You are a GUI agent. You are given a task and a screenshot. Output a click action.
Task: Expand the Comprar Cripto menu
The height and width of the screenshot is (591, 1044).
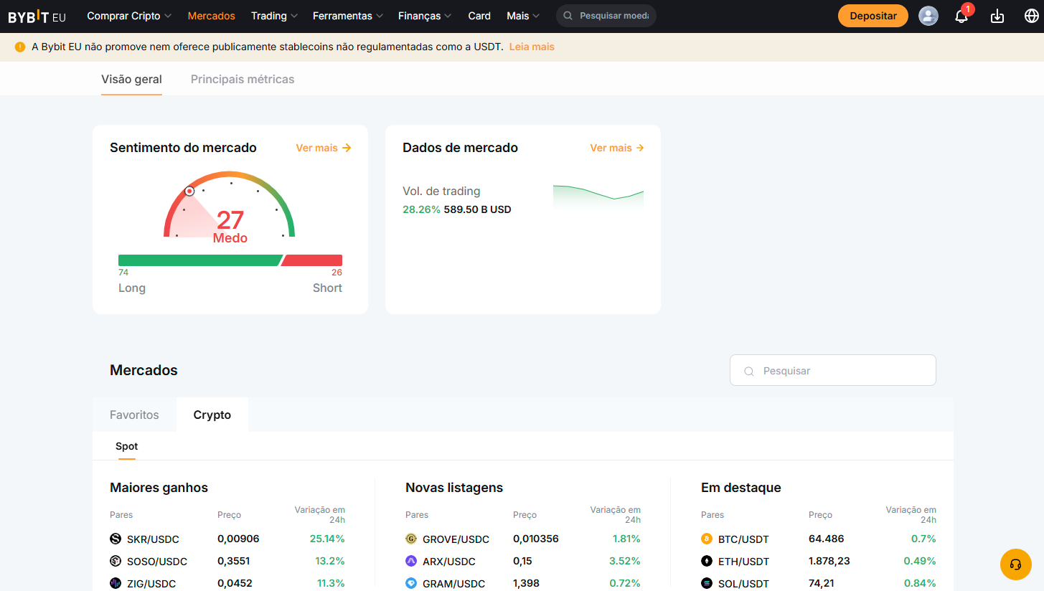tap(129, 16)
